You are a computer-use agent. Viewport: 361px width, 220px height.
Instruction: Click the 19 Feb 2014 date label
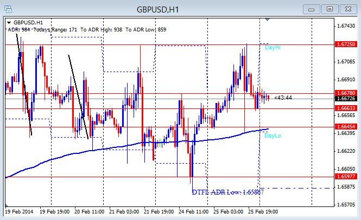pos(19,211)
